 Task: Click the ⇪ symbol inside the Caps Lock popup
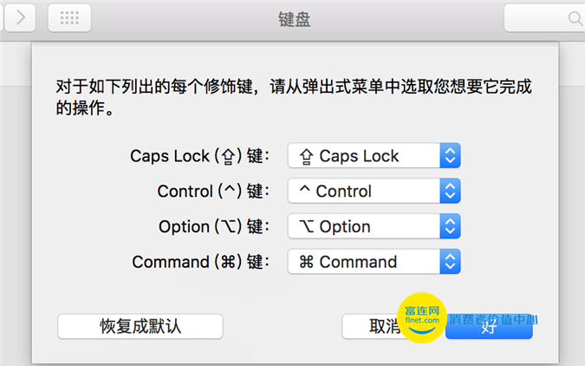(306, 156)
